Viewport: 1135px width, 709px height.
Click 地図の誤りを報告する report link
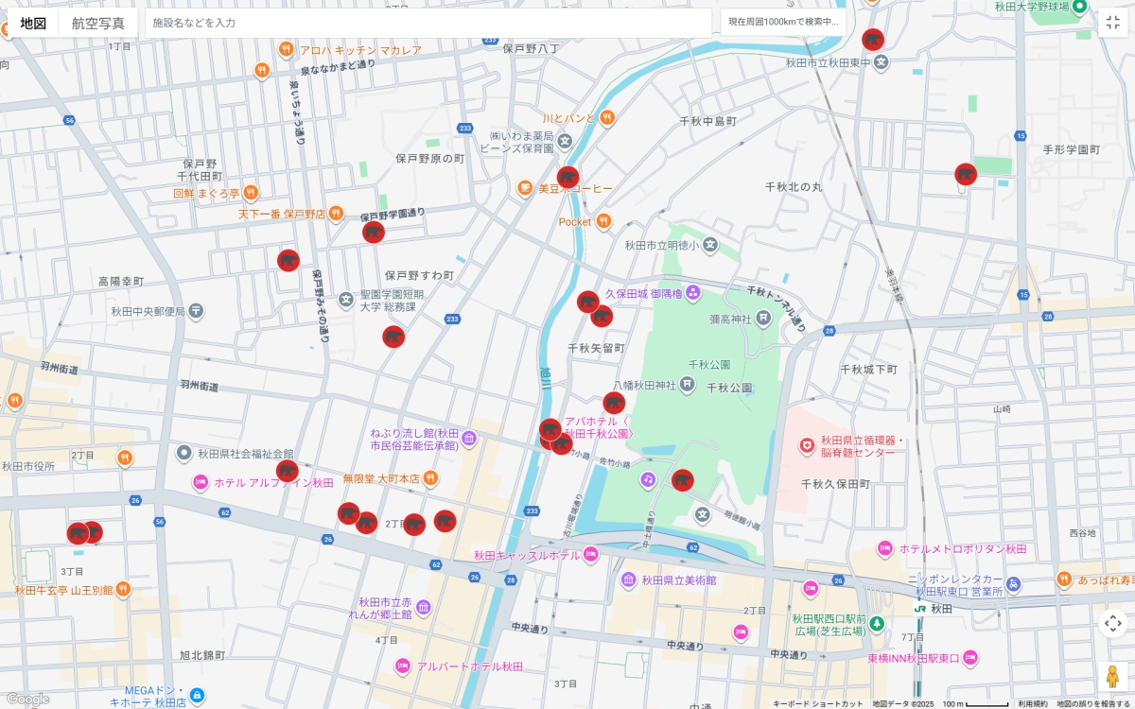(1094, 703)
